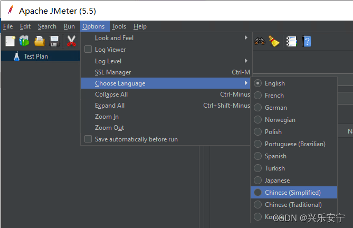The width and height of the screenshot is (353, 228).
Task: Open the Edit menu
Action: tap(25, 26)
